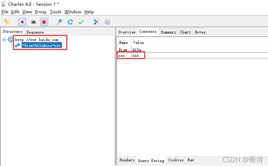Collapse the www.baidu.com tree node
This screenshot has width=268, height=166.
(x=4, y=40)
